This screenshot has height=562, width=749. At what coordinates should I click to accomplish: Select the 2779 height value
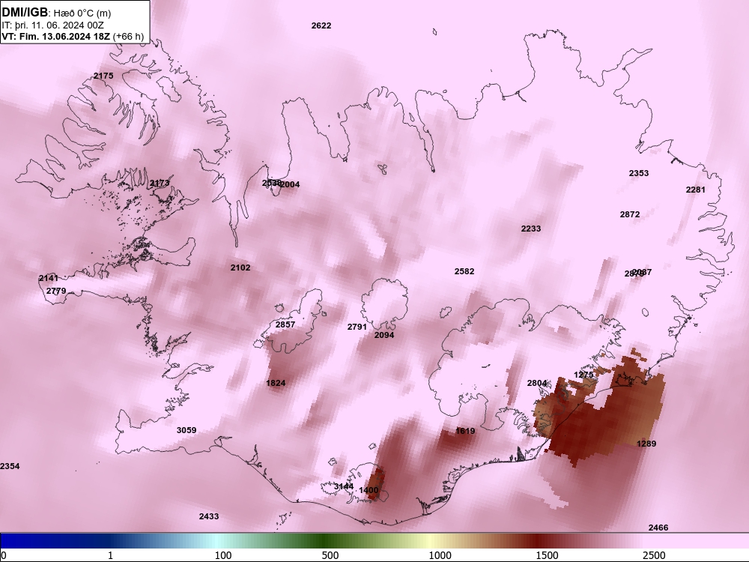click(x=56, y=291)
